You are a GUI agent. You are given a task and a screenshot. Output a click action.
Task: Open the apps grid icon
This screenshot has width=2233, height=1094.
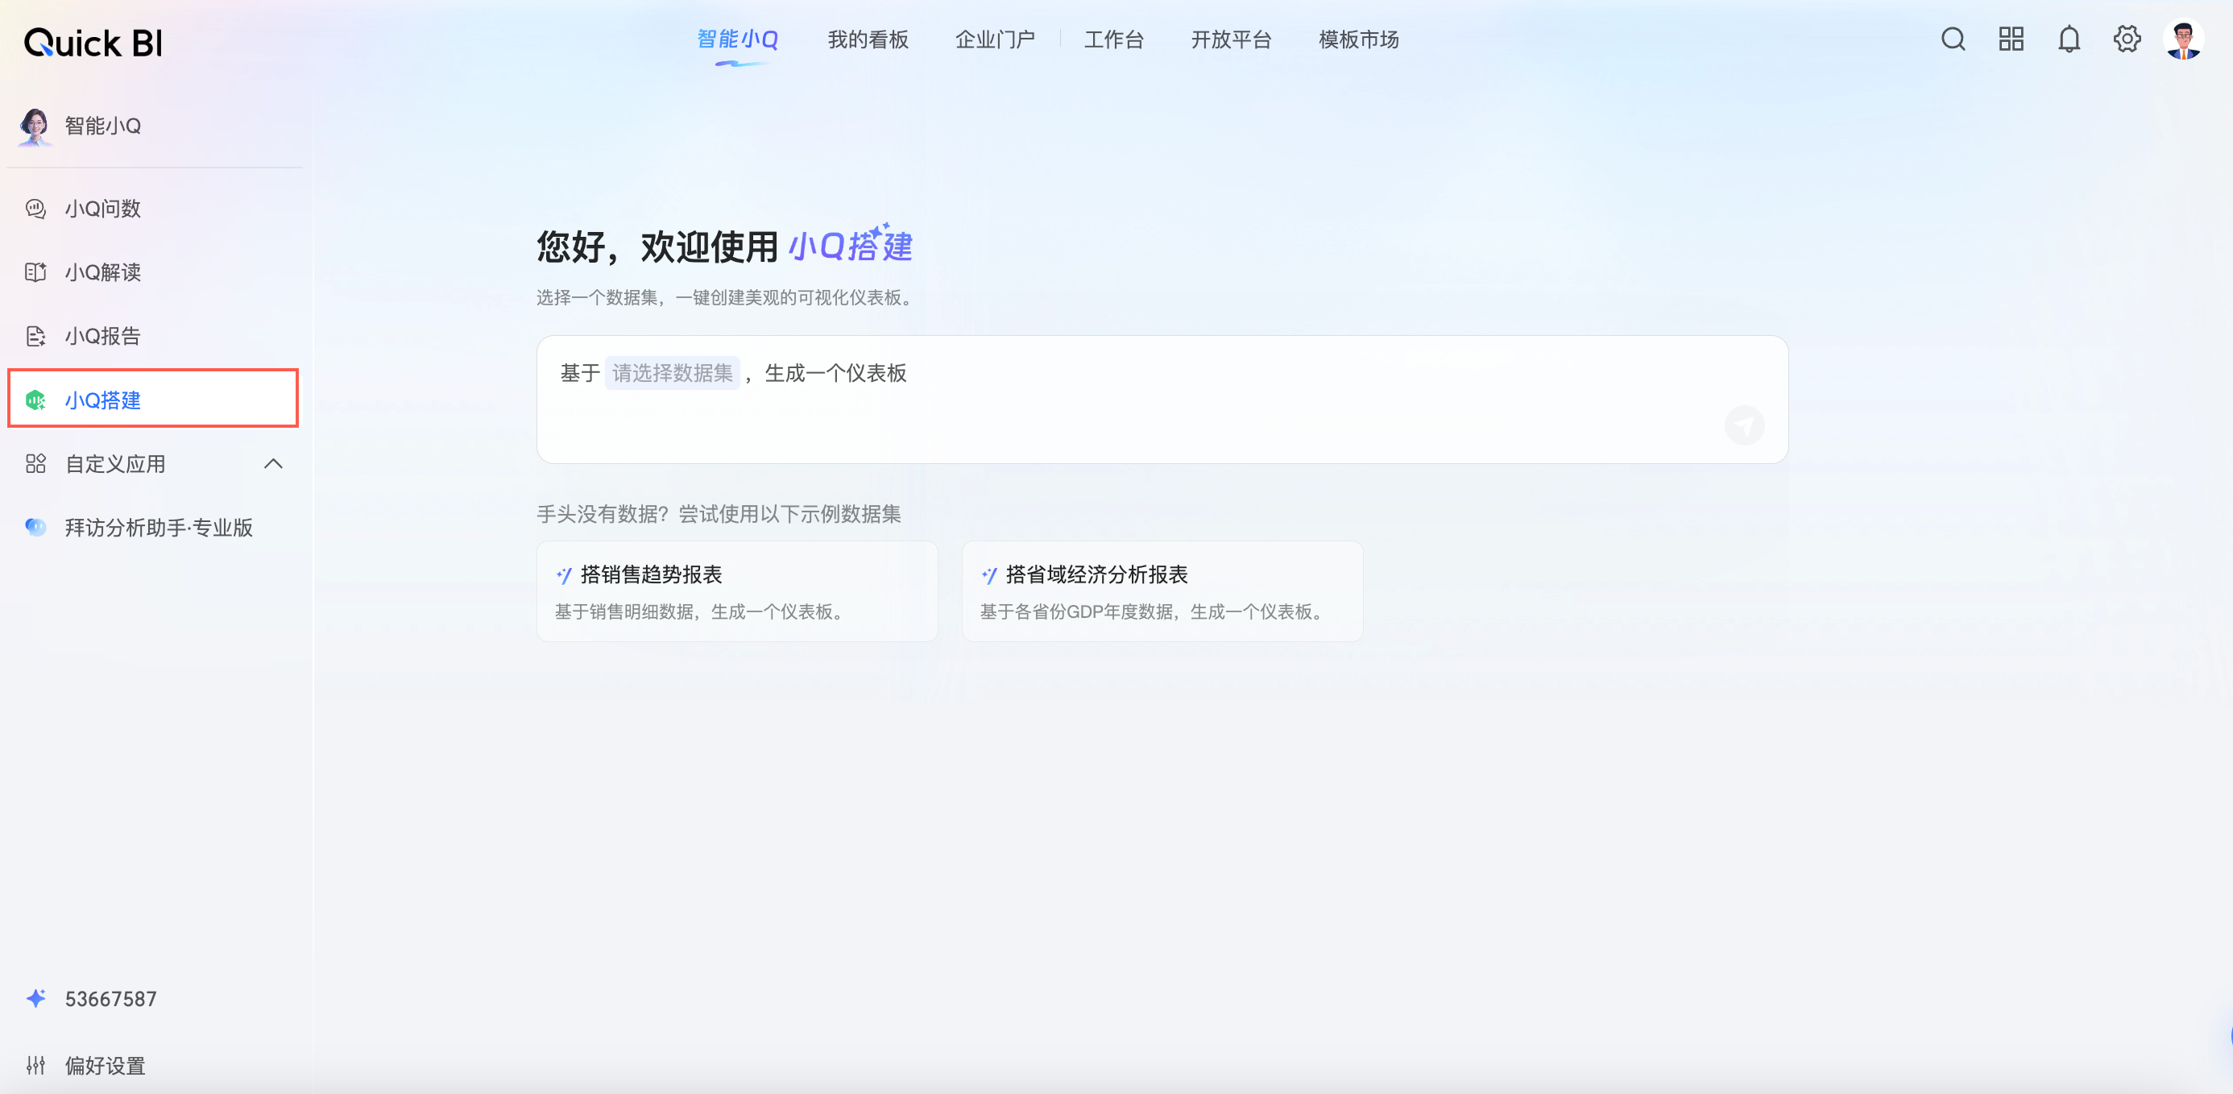2011,39
